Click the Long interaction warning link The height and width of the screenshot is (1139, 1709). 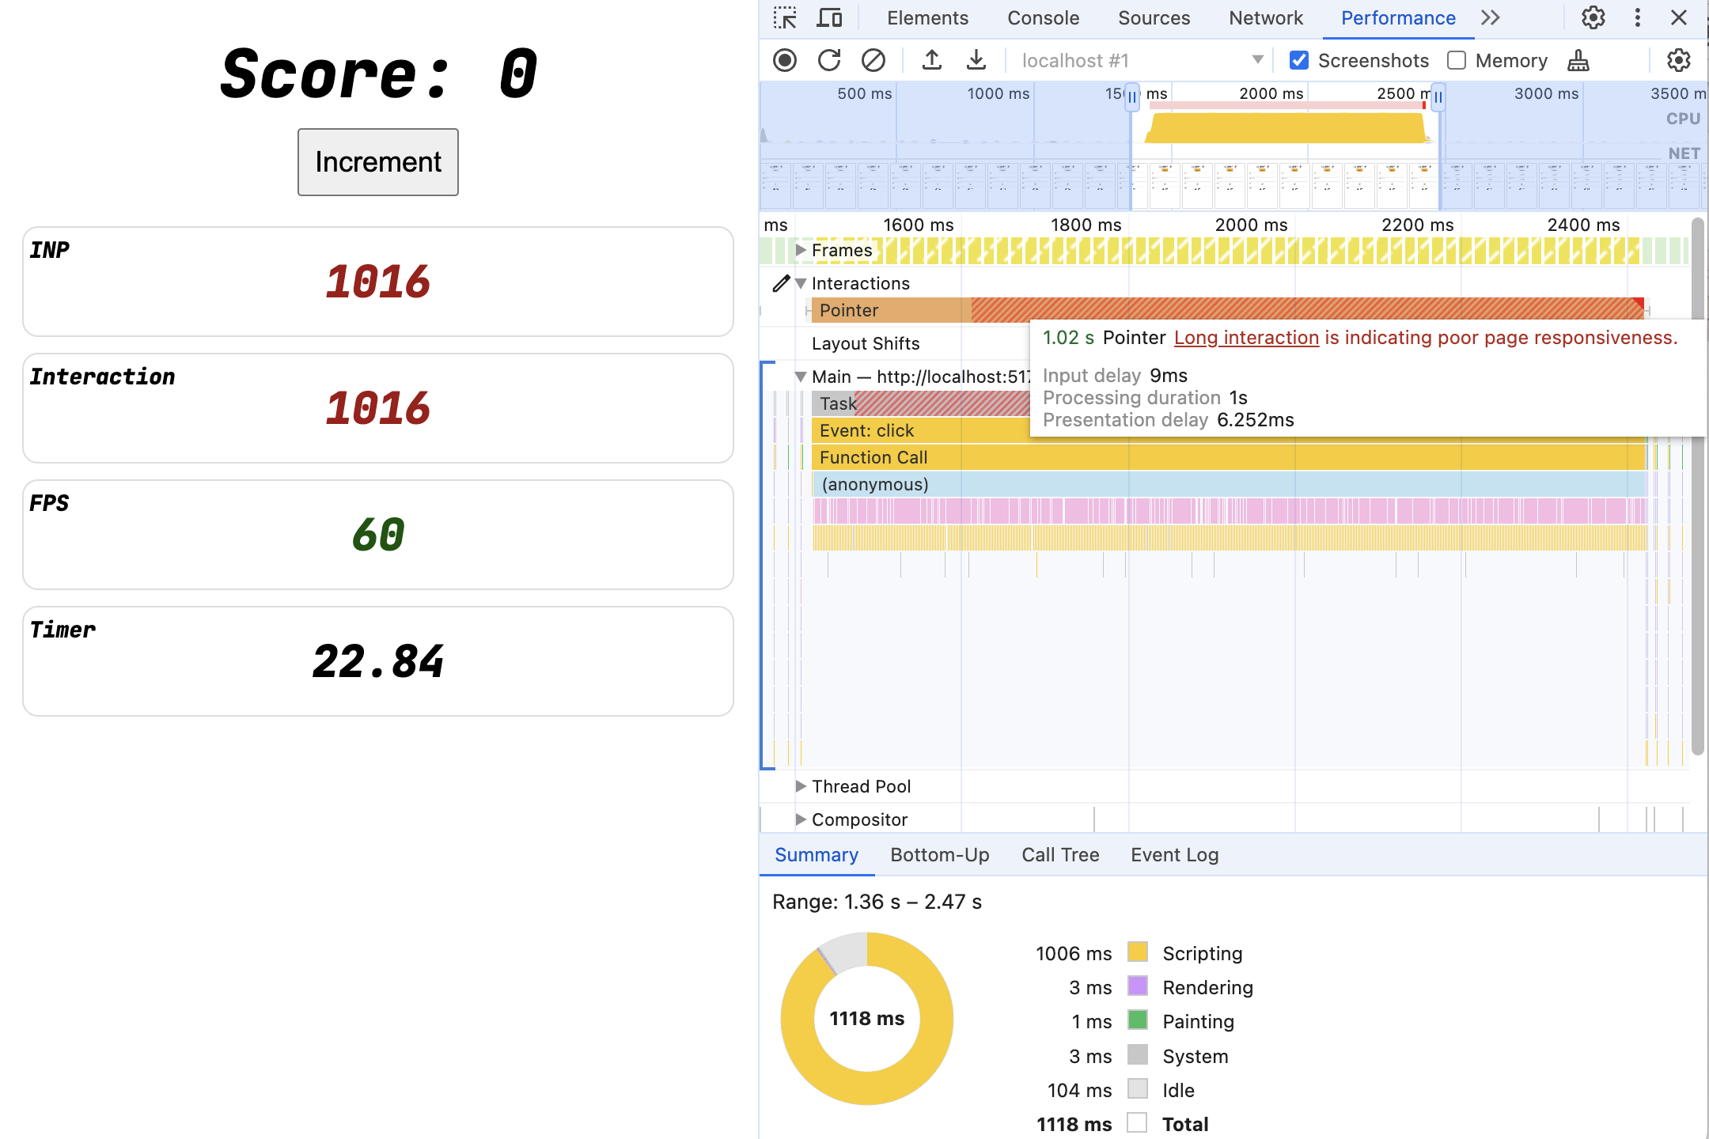click(1244, 337)
